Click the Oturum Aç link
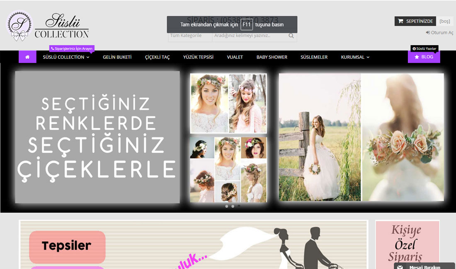This screenshot has width=456, height=269. (440, 33)
